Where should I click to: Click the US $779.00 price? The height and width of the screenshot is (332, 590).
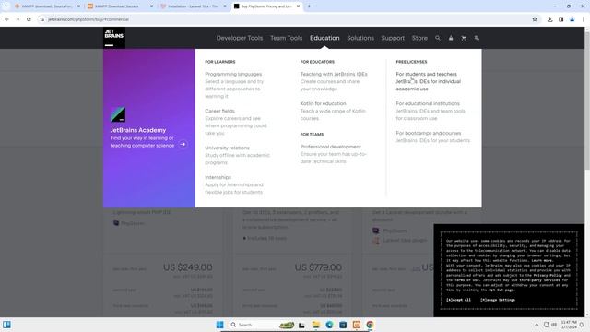[318, 267]
